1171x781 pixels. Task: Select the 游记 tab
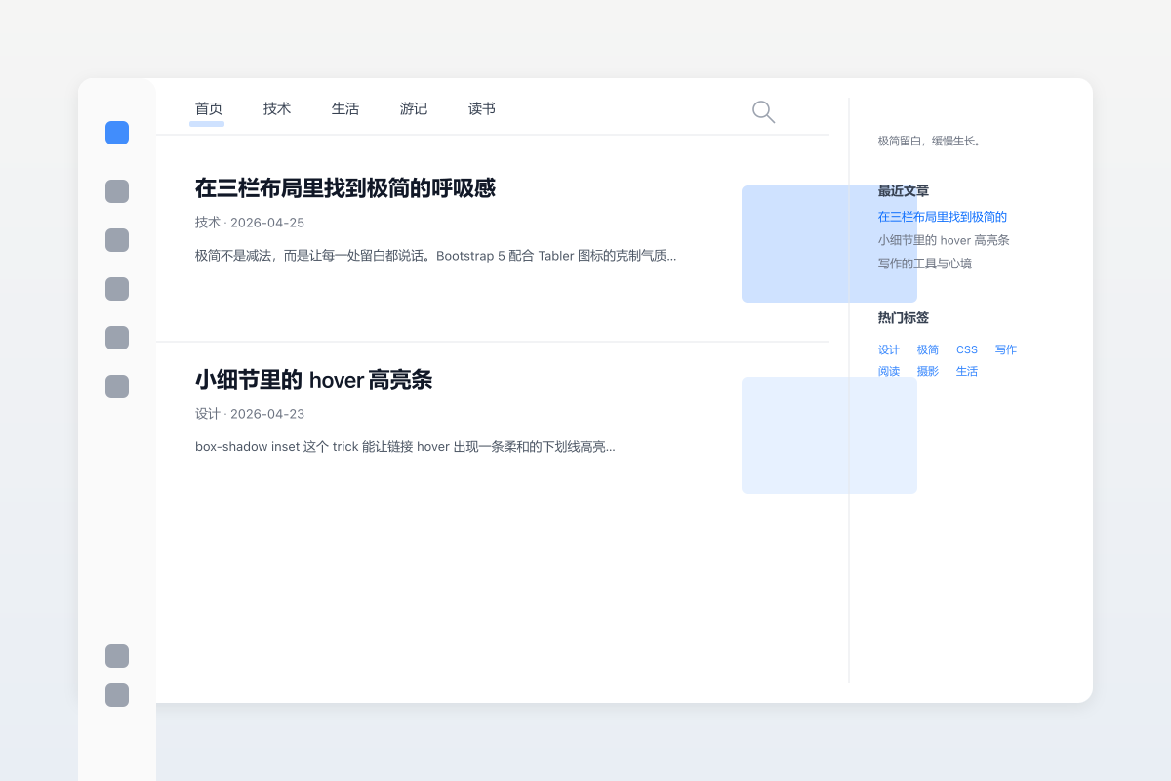pyautogui.click(x=414, y=108)
